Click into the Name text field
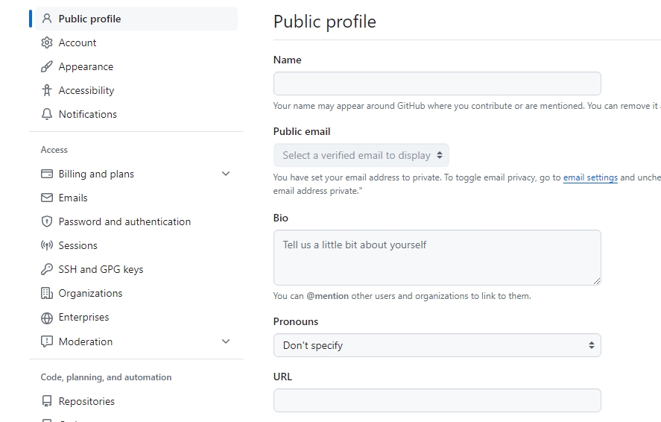This screenshot has height=422, width=661. [437, 84]
